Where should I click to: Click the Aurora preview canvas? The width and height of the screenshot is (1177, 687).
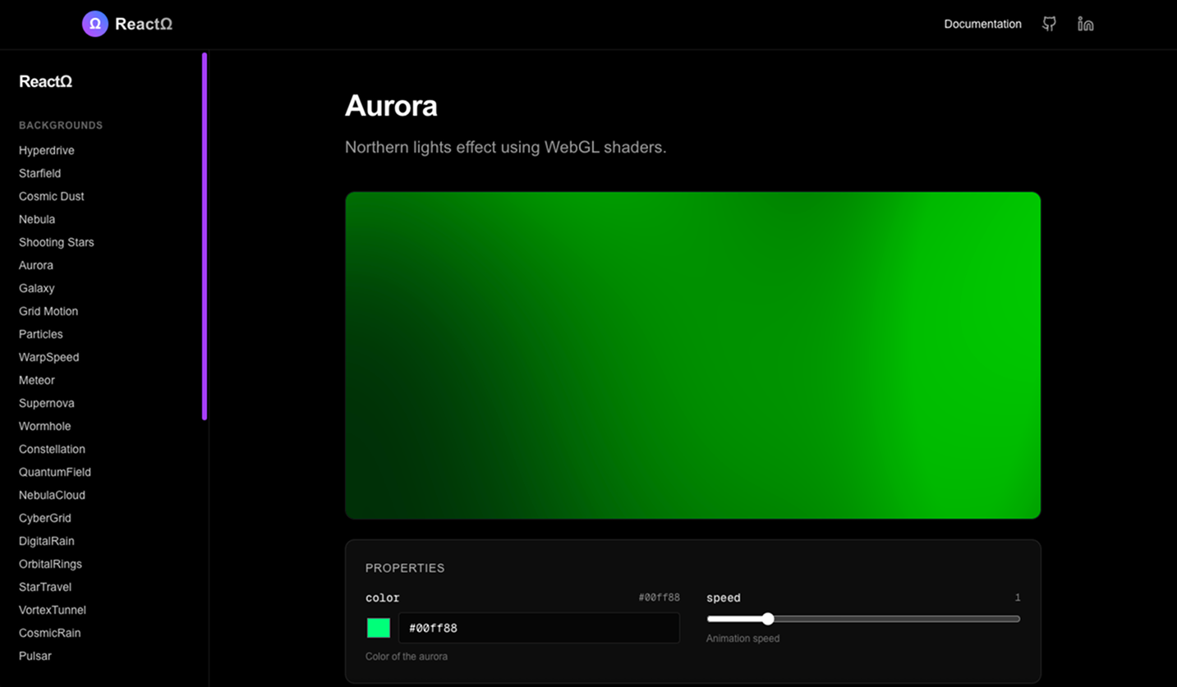[692, 355]
